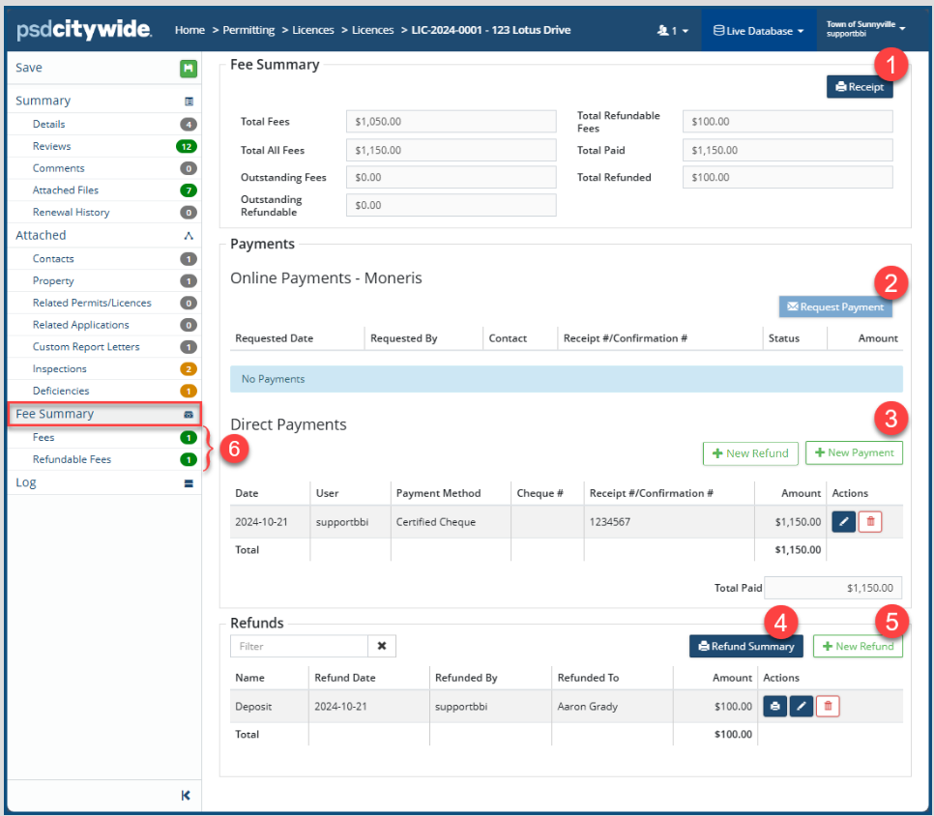Toggle the Summary sidebar section
934x816 pixels.
point(189,102)
